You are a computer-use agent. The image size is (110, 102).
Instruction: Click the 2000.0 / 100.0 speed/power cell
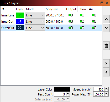point(55,15)
